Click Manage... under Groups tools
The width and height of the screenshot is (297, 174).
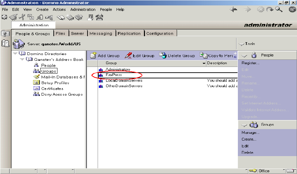250,133
